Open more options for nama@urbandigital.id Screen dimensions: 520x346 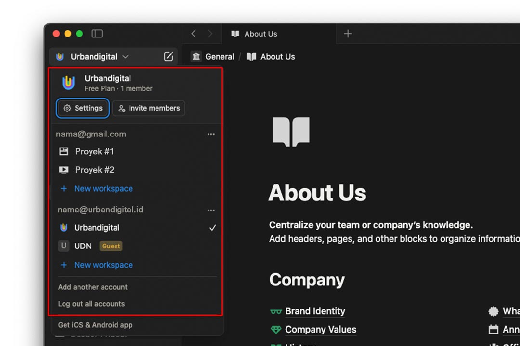(x=211, y=210)
